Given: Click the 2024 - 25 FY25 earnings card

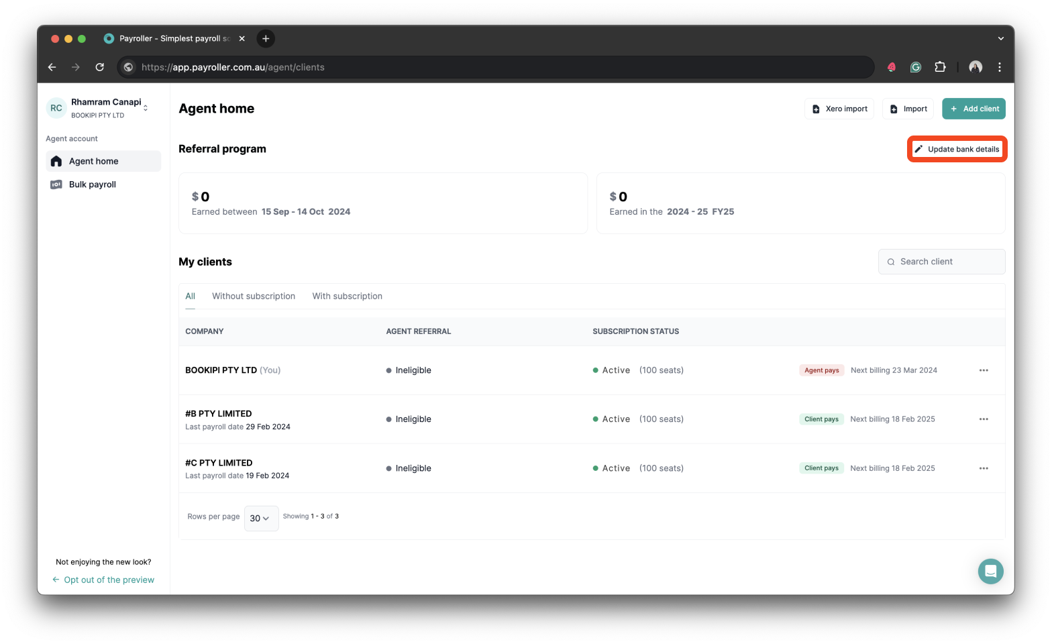Looking at the screenshot, I should [801, 203].
